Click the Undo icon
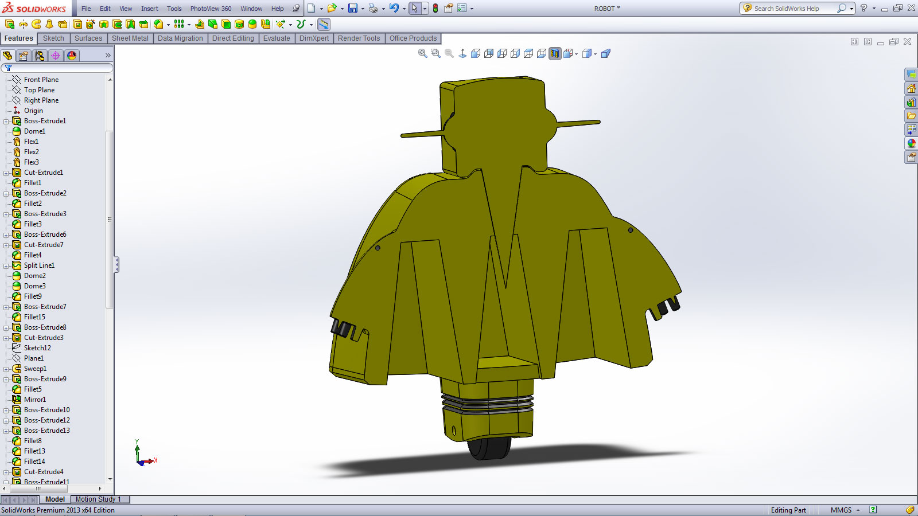918x516 pixels. 394,8
